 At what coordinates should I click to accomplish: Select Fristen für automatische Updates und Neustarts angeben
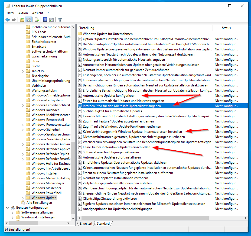coord(123,101)
